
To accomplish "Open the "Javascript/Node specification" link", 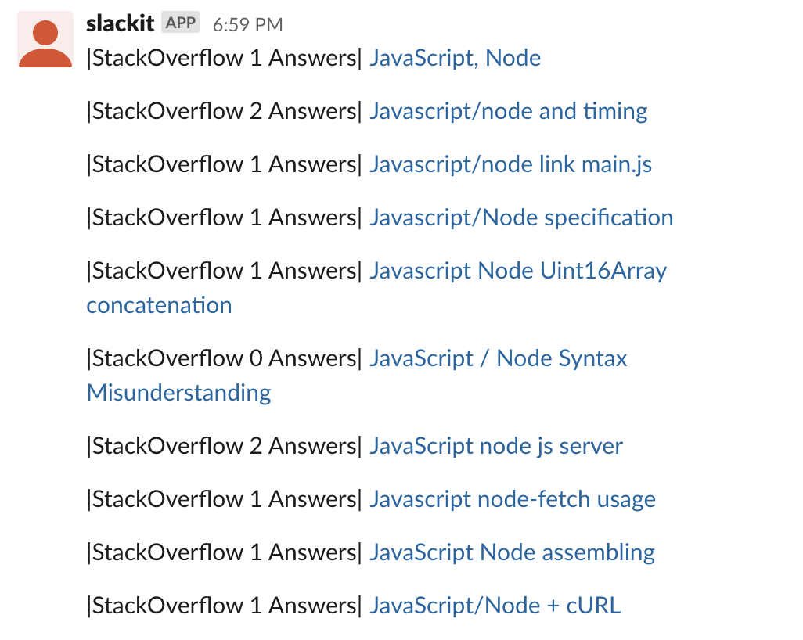I will tap(520, 218).
